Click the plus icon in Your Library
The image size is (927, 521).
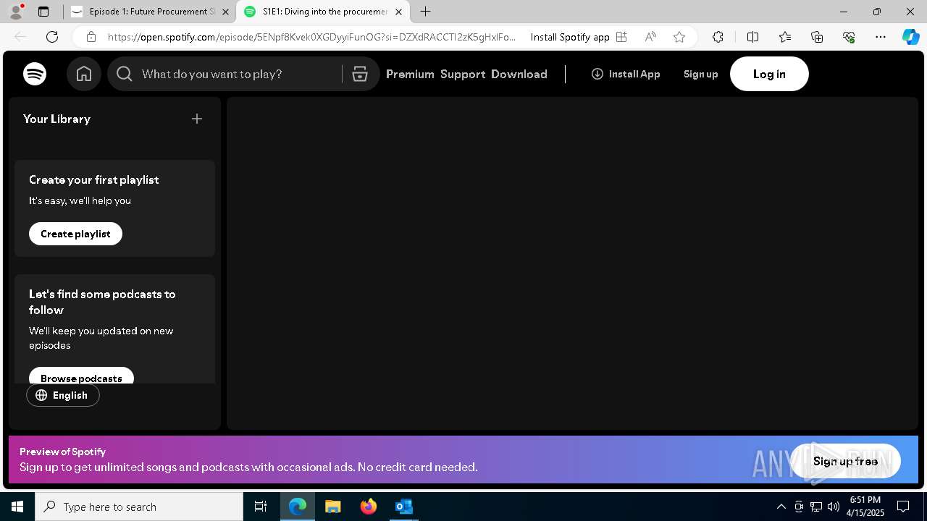pyautogui.click(x=197, y=119)
